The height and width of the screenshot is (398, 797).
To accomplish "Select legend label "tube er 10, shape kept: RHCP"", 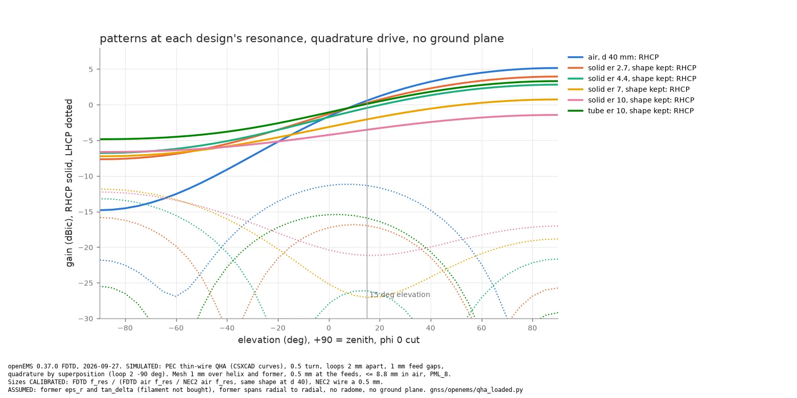I will click(641, 111).
